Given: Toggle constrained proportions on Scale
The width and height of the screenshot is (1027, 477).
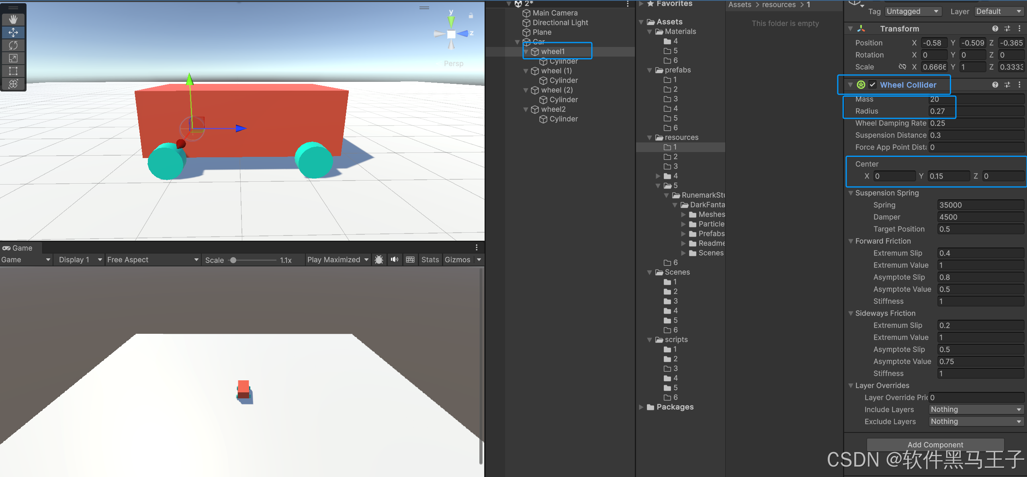Looking at the screenshot, I should pyautogui.click(x=902, y=67).
